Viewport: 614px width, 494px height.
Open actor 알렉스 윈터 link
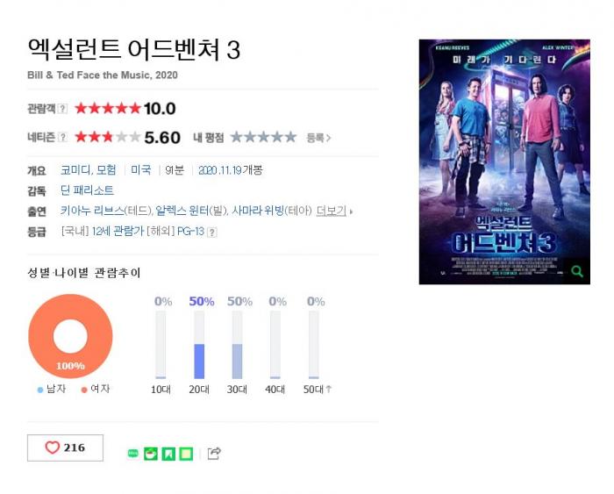[x=182, y=211]
